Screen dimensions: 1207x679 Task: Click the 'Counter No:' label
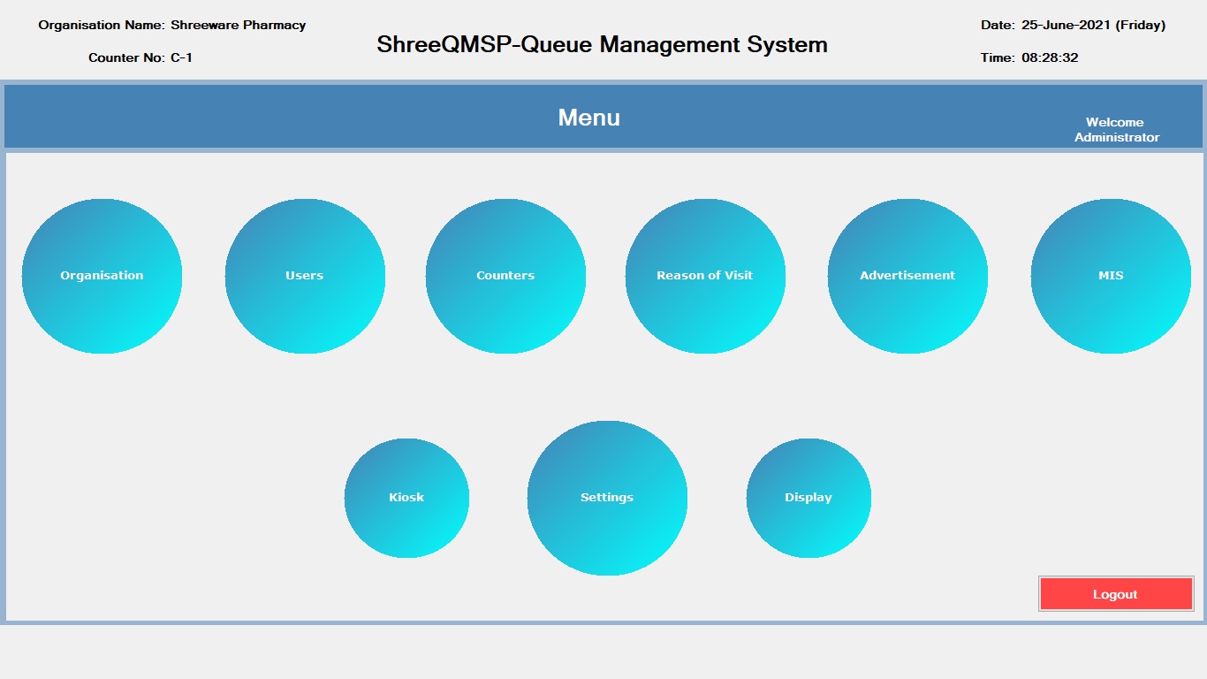pyautogui.click(x=126, y=58)
